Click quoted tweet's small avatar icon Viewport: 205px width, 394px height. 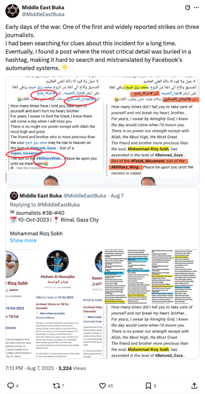click(13, 195)
